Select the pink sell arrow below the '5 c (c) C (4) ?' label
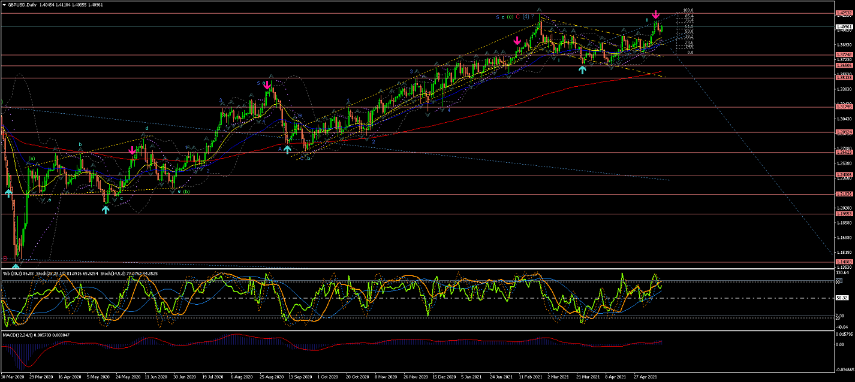Screen dimensions: 855x382 point(517,41)
